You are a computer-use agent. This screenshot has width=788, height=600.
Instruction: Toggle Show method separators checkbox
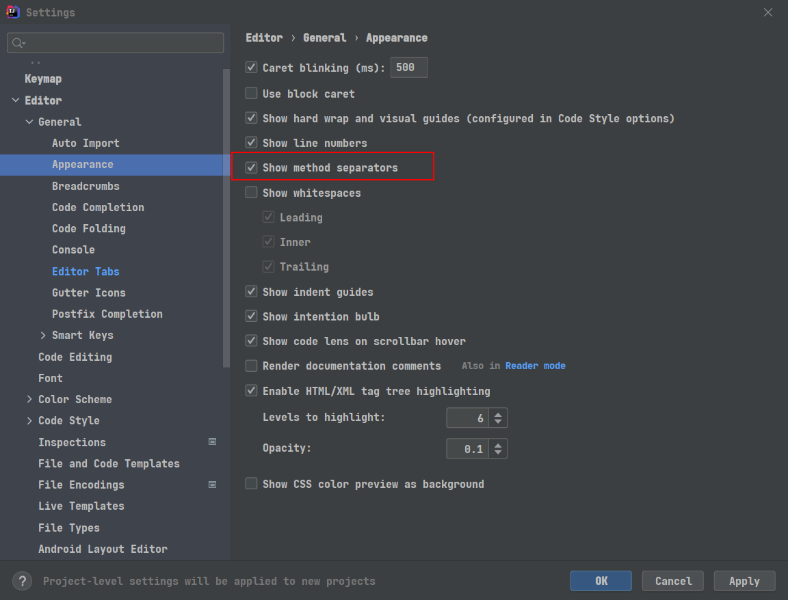[251, 167]
